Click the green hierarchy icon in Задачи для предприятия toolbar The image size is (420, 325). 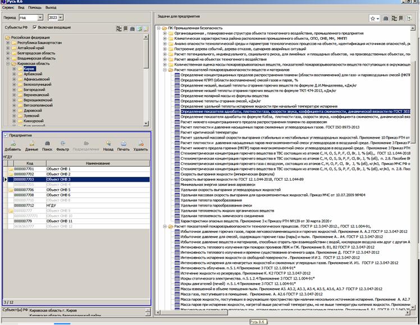409,19
